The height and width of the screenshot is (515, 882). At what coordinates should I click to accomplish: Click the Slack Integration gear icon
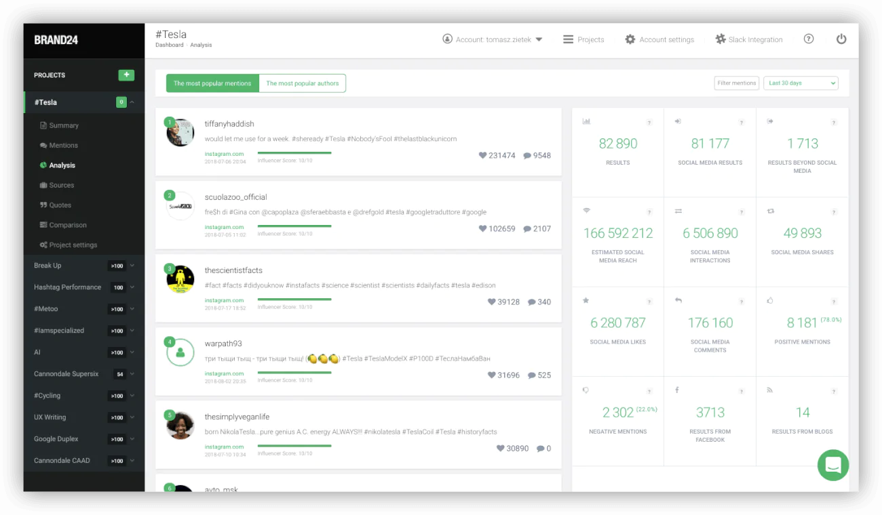click(721, 39)
